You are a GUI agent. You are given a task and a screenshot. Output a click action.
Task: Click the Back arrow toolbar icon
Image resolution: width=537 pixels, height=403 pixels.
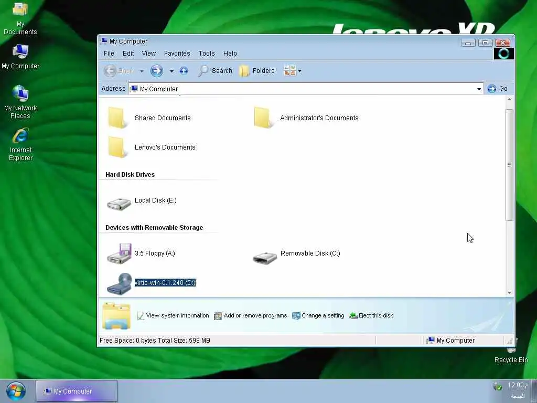110,71
